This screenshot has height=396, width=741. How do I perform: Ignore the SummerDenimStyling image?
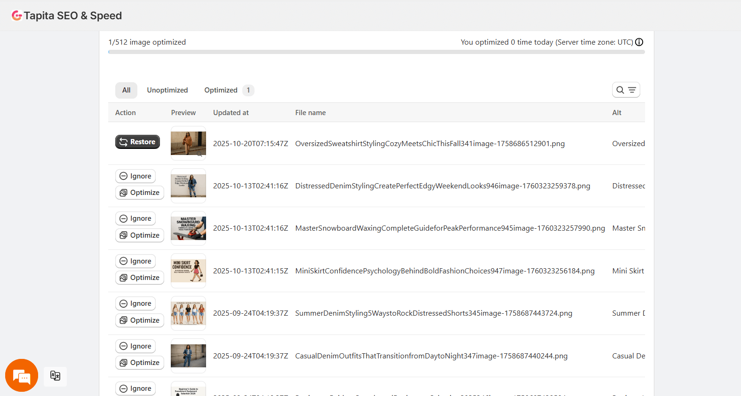click(135, 303)
